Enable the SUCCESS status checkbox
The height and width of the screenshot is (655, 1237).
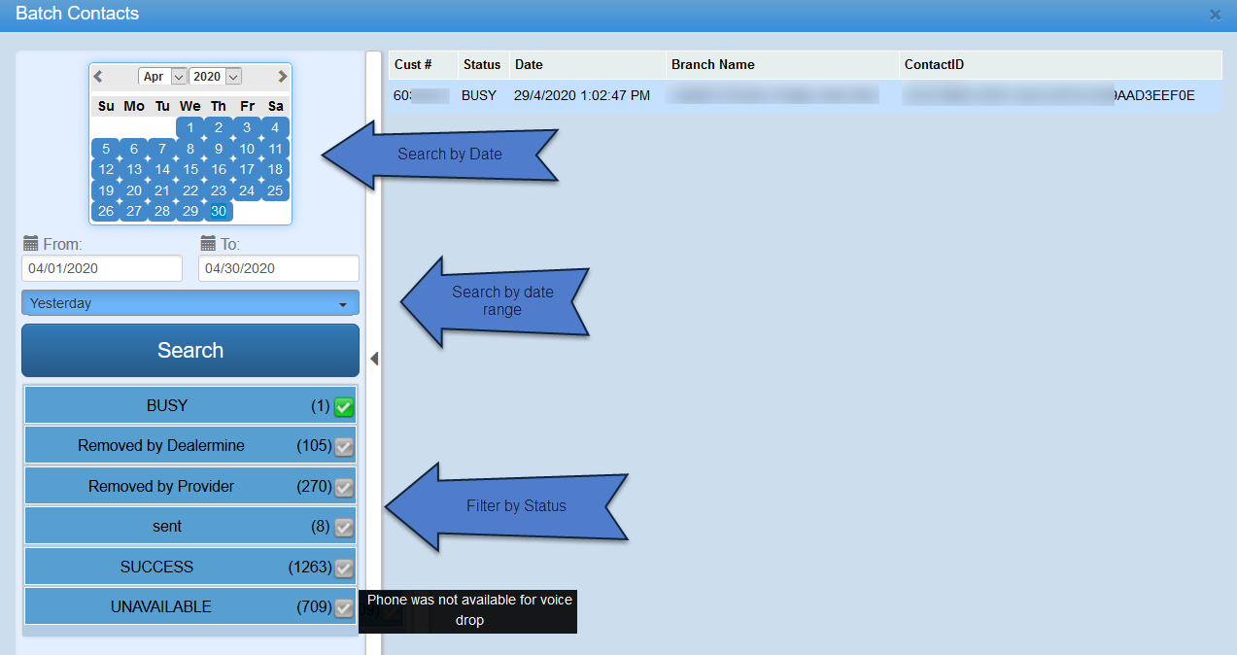pos(343,568)
